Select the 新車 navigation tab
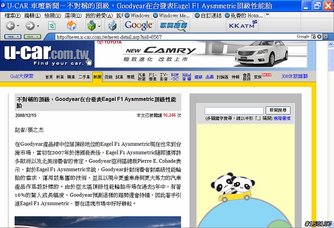Image resolution: width=334 pixels, height=228 pixels. click(x=60, y=77)
